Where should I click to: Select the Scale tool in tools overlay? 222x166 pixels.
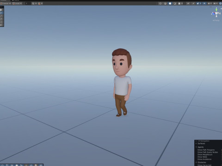[1, 19]
